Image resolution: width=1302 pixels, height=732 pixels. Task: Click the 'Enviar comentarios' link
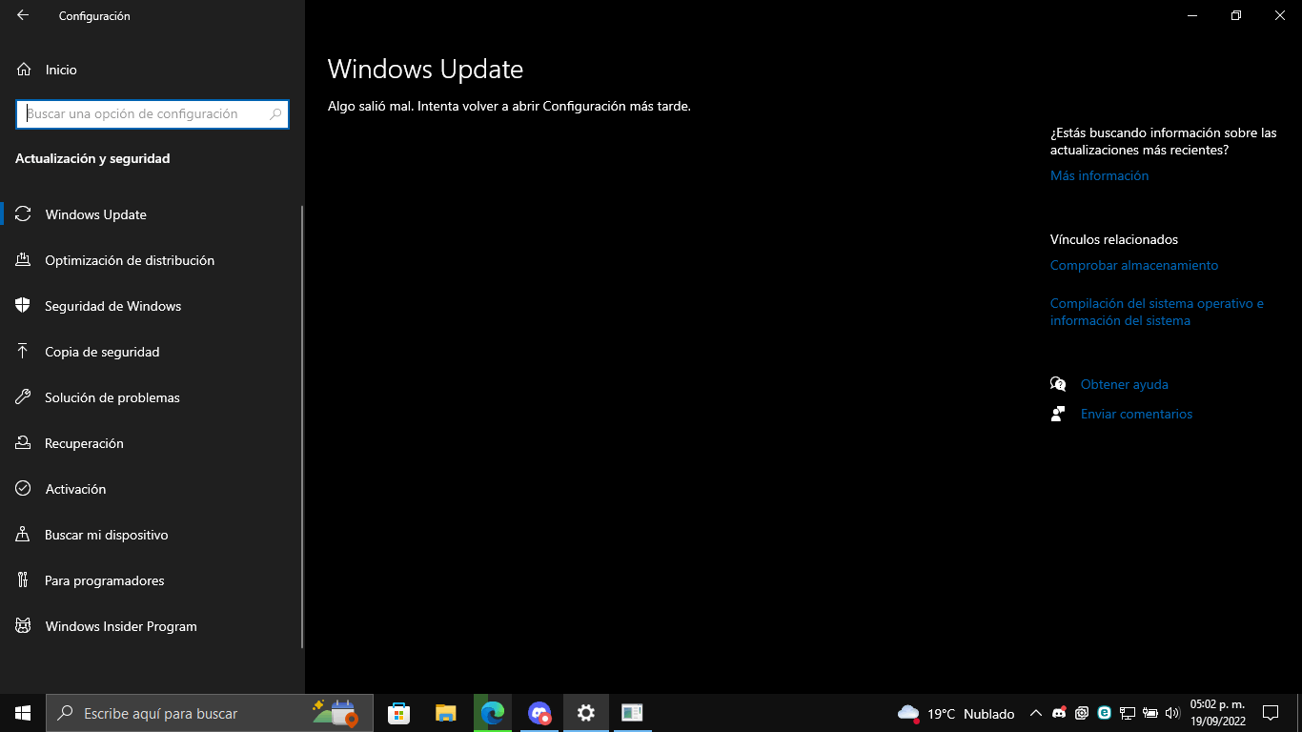click(x=1136, y=414)
